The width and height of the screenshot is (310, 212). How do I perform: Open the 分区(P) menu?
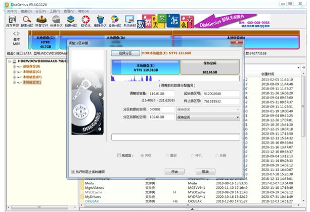pos(41,11)
